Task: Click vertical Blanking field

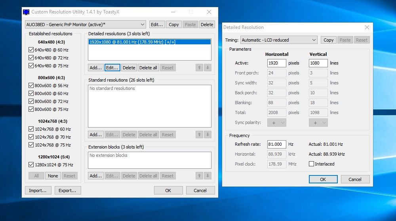Action: [318, 103]
